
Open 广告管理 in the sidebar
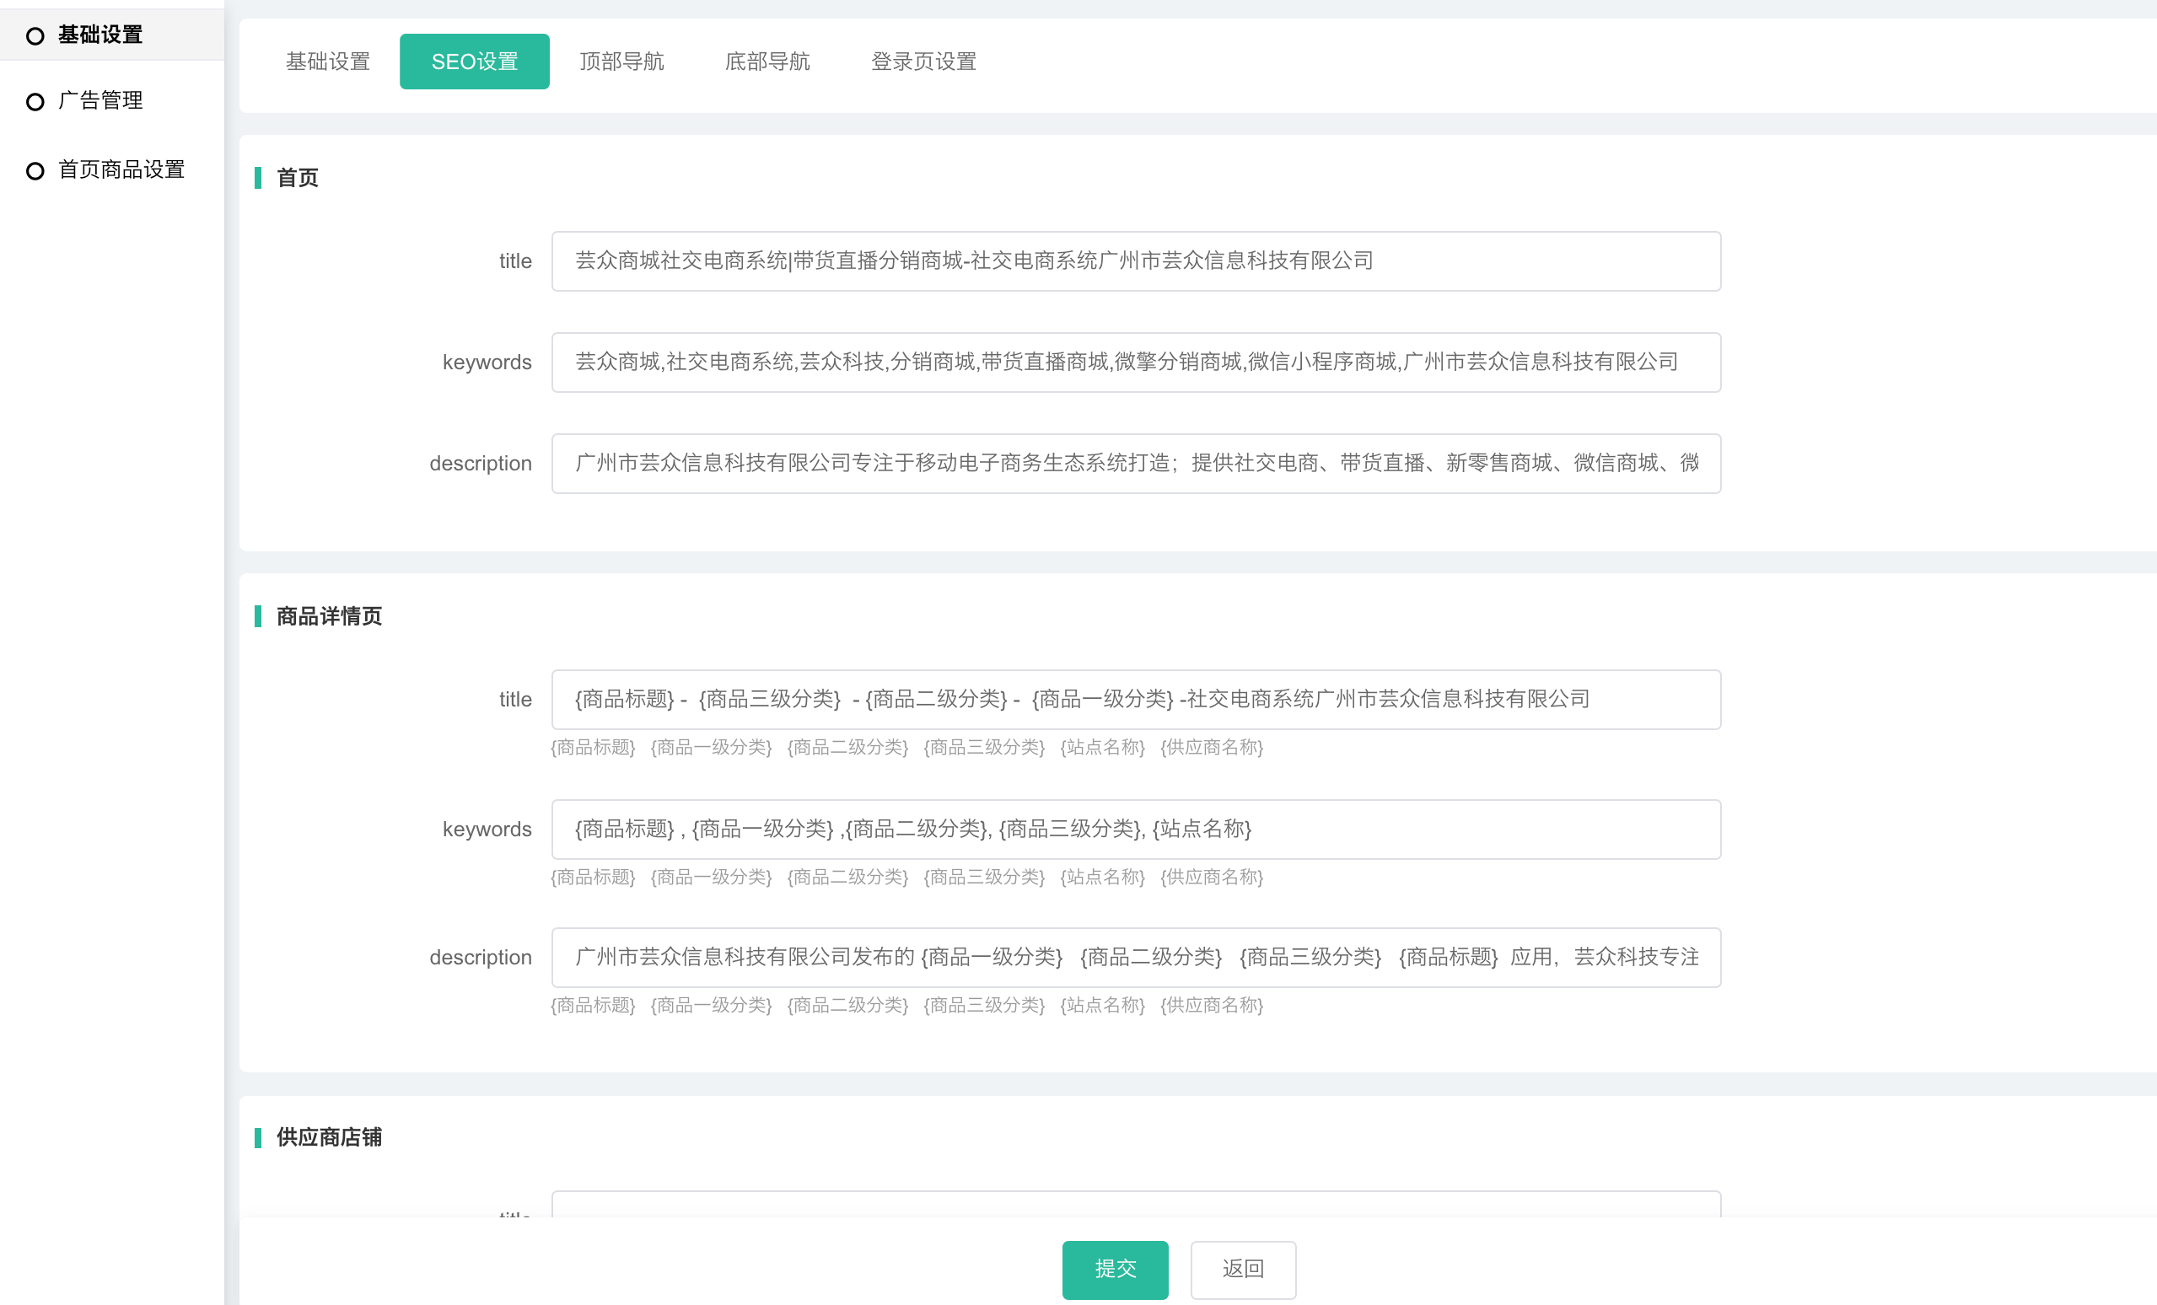100,100
